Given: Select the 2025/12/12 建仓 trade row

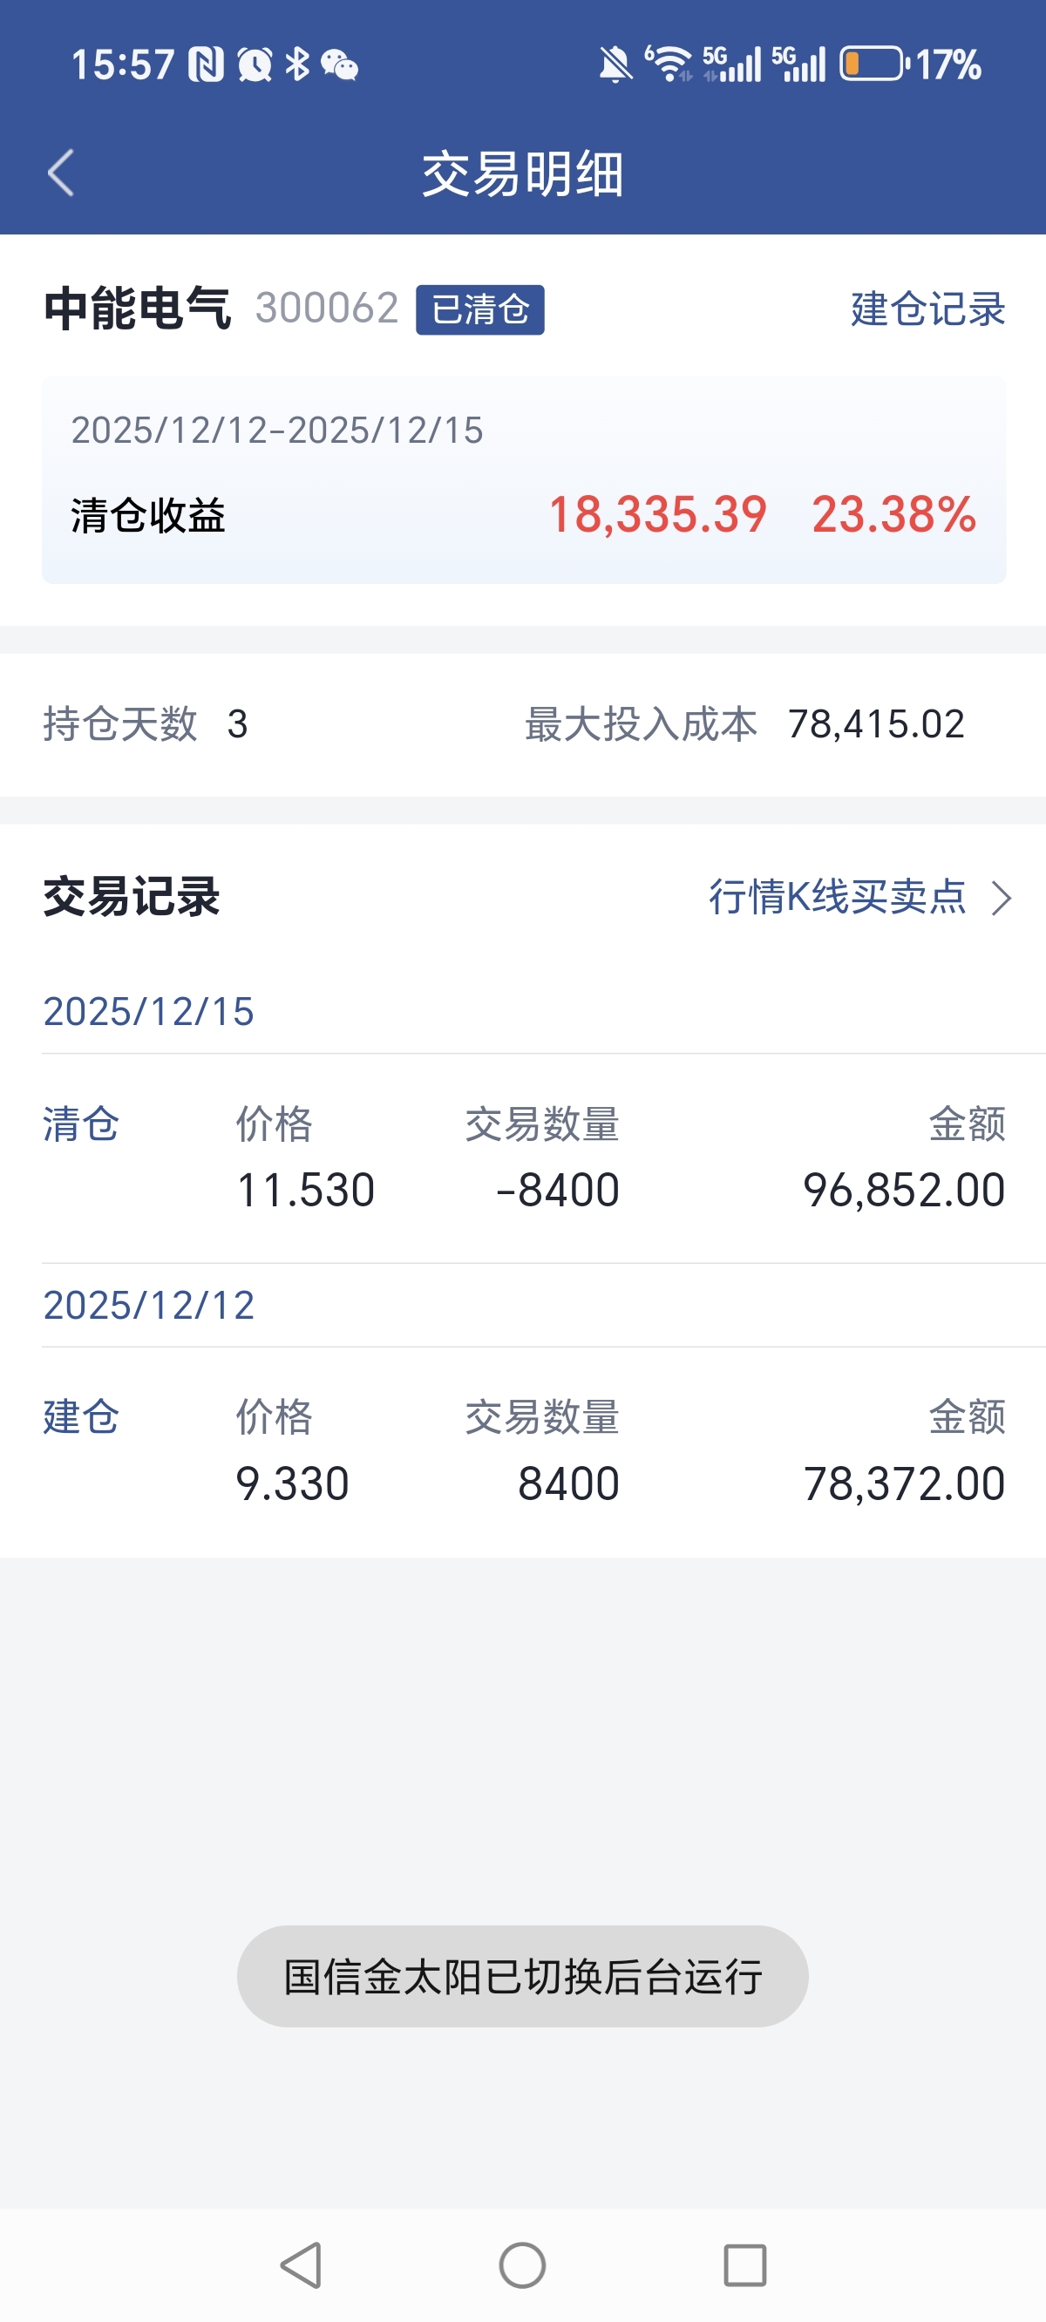Looking at the screenshot, I should tap(523, 1451).
